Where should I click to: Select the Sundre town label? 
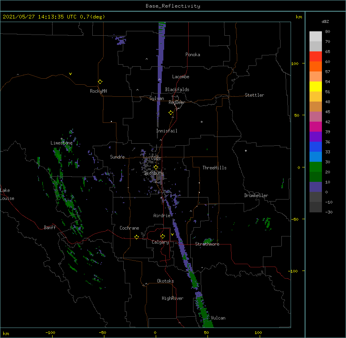pos(117,157)
